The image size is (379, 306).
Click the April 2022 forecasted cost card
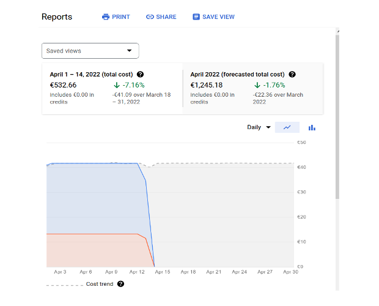pos(253,89)
